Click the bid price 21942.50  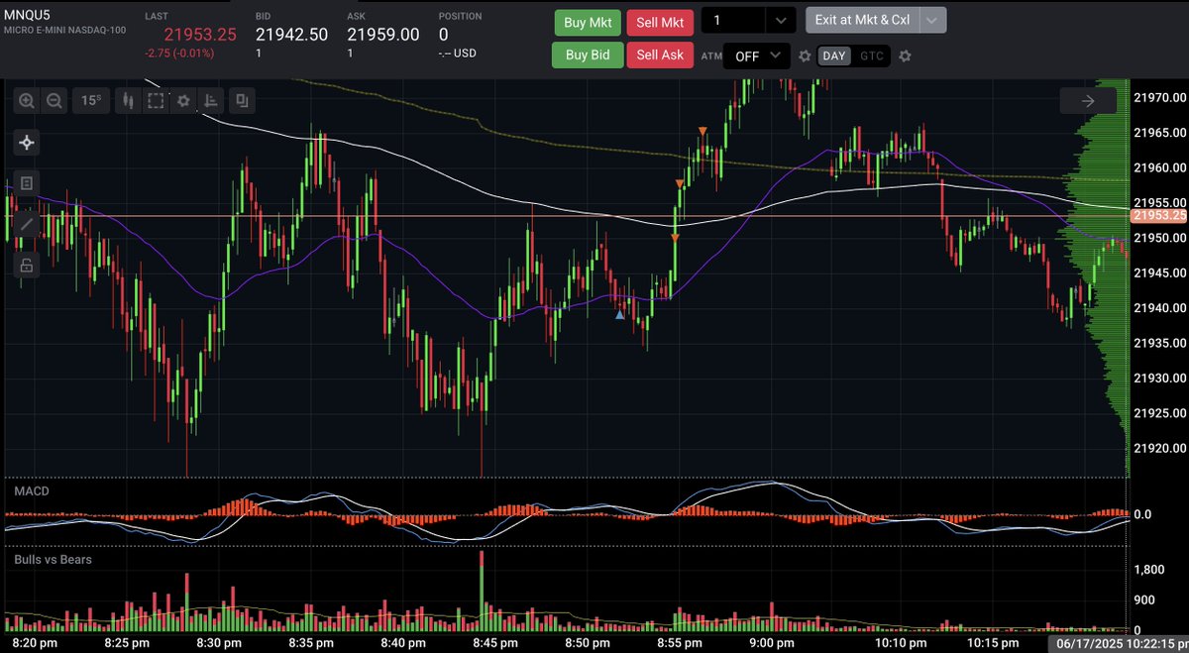pos(291,35)
